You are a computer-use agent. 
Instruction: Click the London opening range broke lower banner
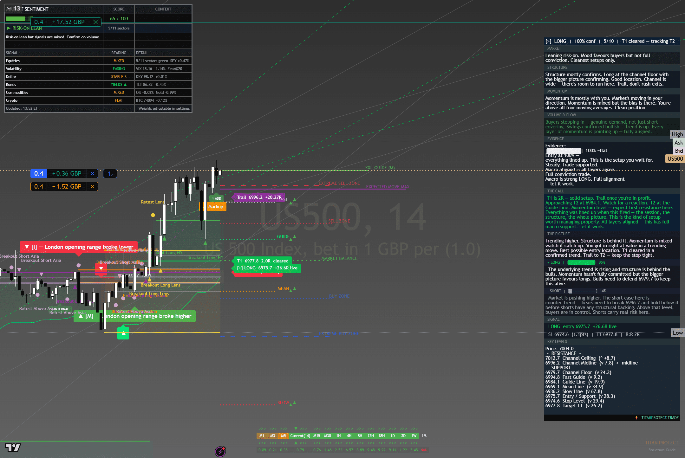pos(79,247)
